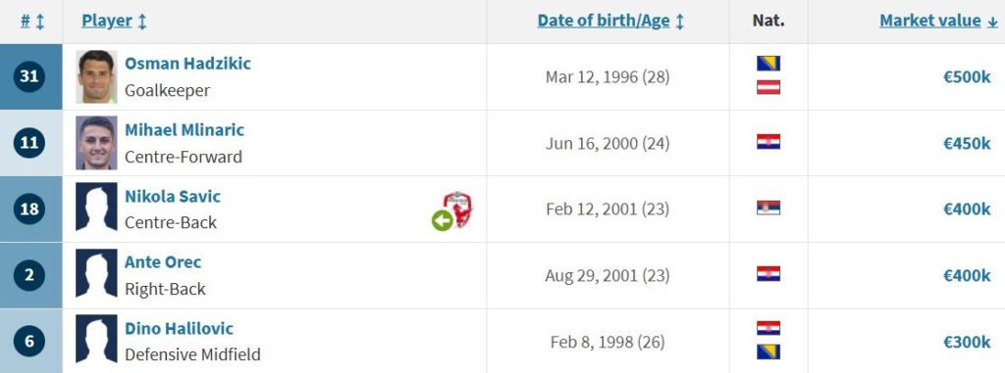The width and height of the screenshot is (1005, 373).
Task: Click the €450k market value of Mlinaric
Action: [967, 143]
